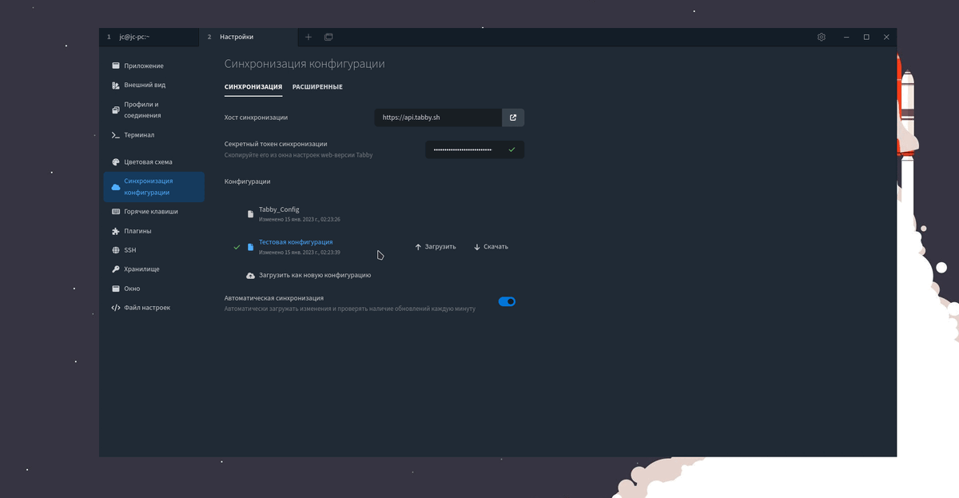Click the cloud icon beside Синхронизация конфигурации

tap(116, 186)
